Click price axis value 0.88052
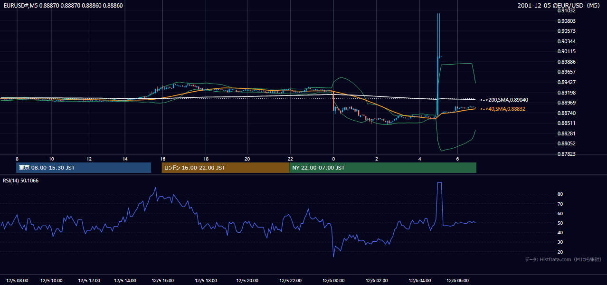Image resolution: width=607 pixels, height=285 pixels. point(567,143)
